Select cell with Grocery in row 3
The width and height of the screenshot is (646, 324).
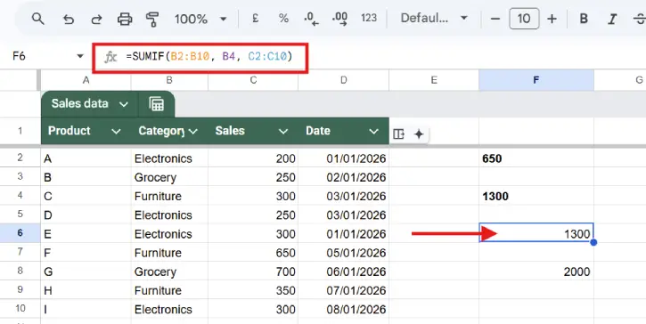pos(169,177)
